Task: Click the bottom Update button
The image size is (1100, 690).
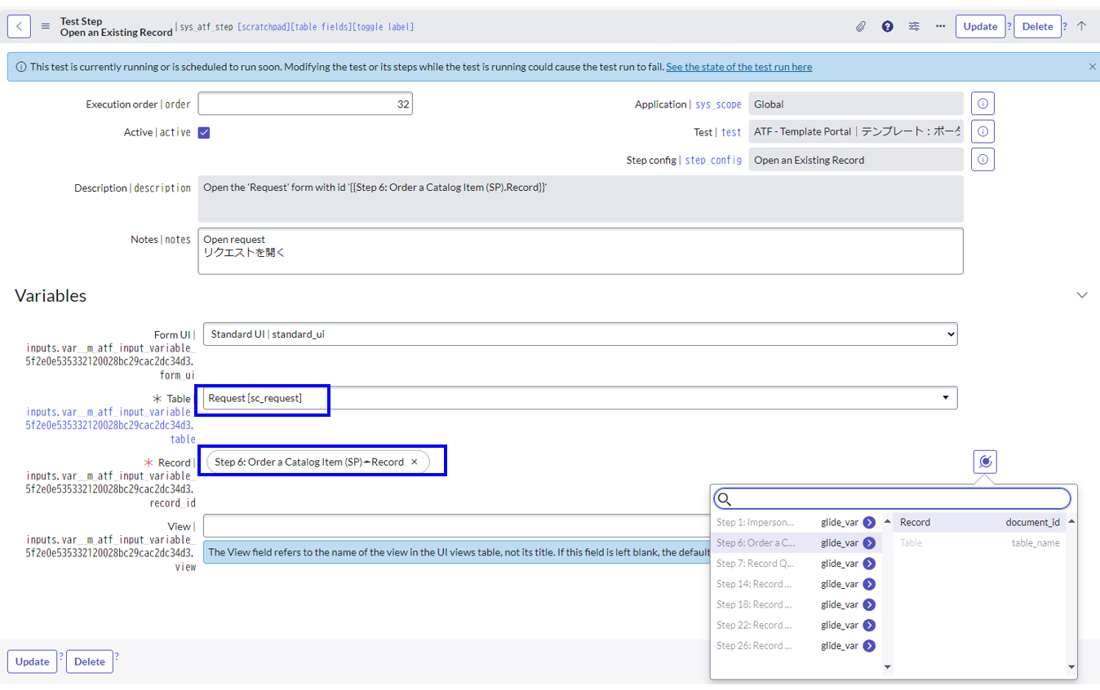Action: 32,661
